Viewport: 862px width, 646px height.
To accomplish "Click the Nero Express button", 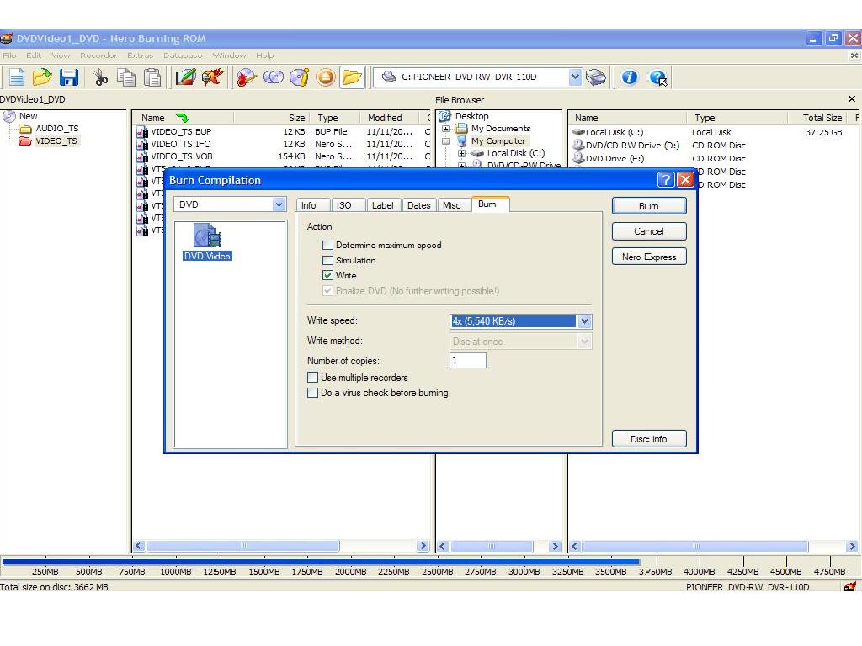I will pyautogui.click(x=649, y=257).
